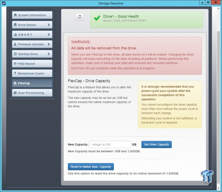This screenshot has width=222, height=192.
Task: Minimize the Storage Executive window
Action: (202, 2)
